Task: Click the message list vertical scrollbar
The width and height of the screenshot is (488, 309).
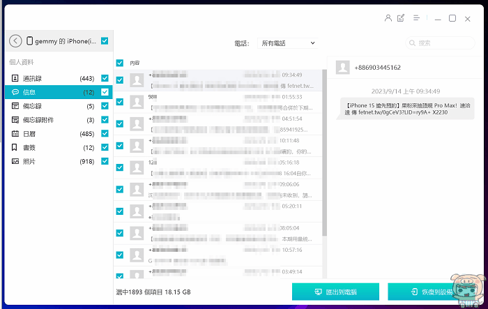Action: (324, 153)
